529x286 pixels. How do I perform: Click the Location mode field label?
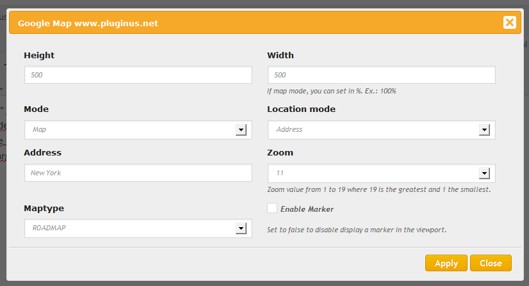coord(301,109)
